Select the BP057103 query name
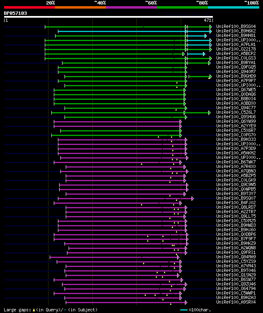The width and height of the screenshot is (263, 313). [15, 13]
